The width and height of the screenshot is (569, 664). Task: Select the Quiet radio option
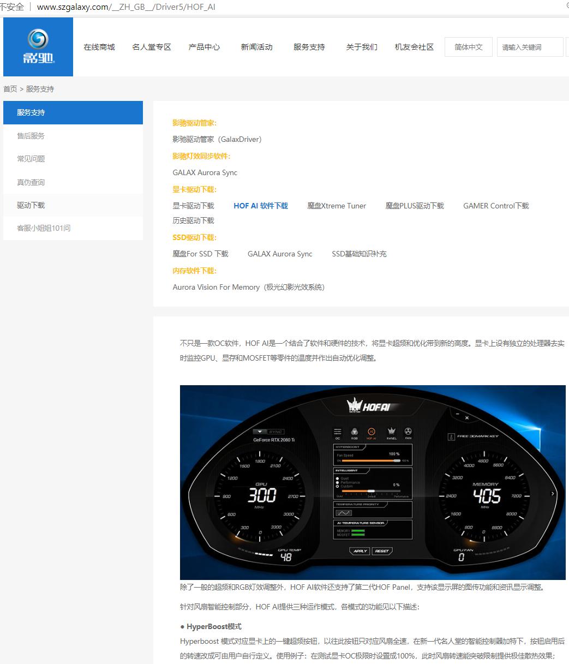(x=338, y=478)
